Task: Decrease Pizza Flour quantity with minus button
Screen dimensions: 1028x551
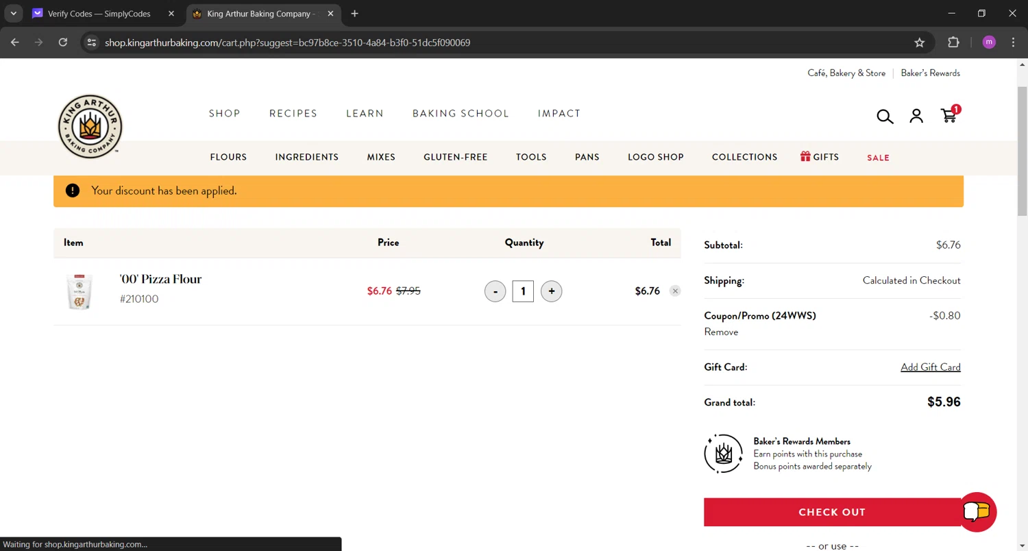Action: (x=495, y=291)
